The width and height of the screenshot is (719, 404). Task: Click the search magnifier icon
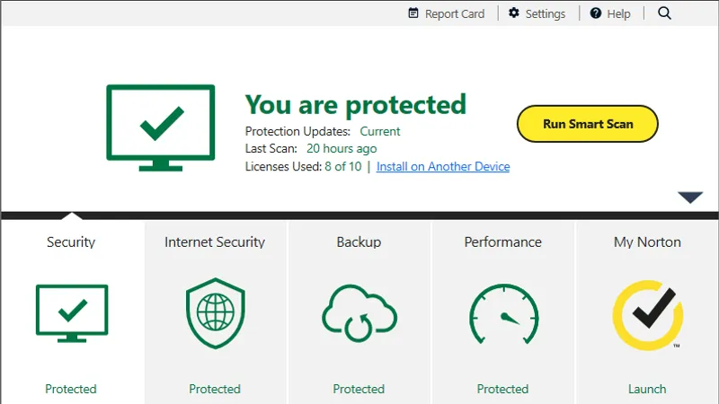click(665, 13)
